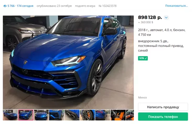Open the exhaust pipes thumbnail

tap(72, 115)
